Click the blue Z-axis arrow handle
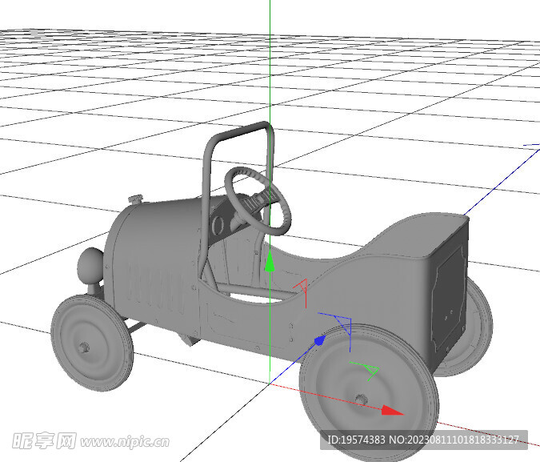 pyautogui.click(x=320, y=340)
